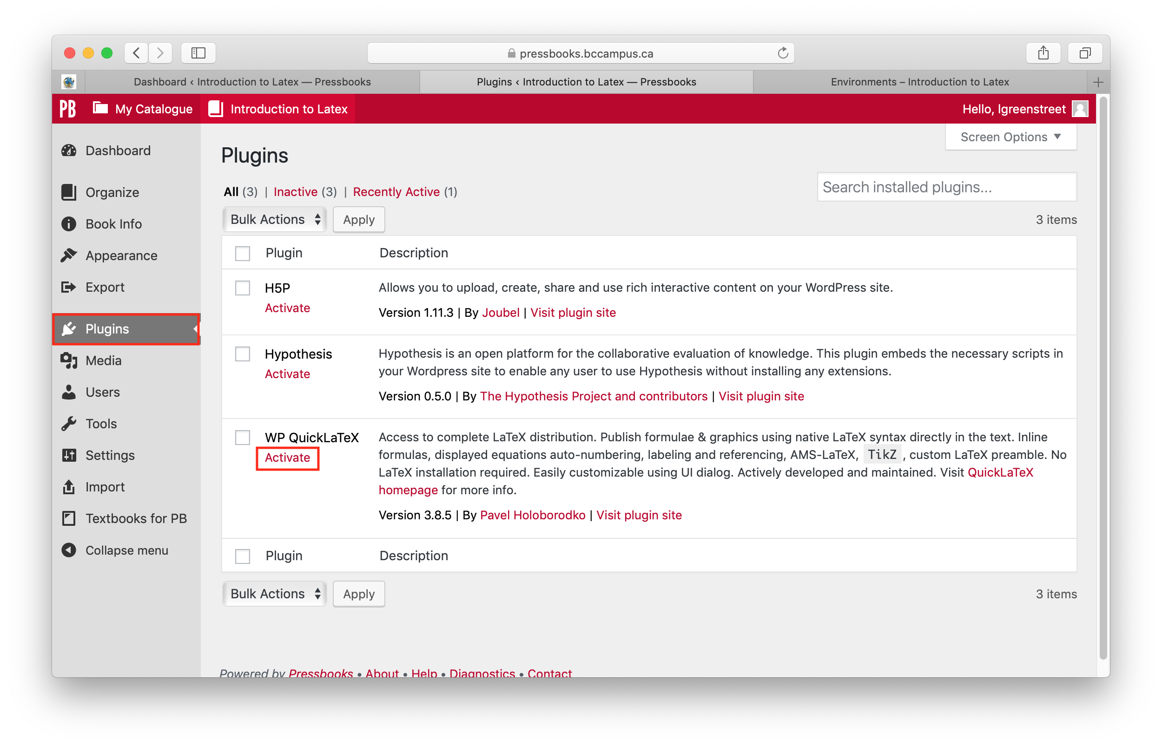Viewport: 1162px width, 746px height.
Task: Click the Media icon in sidebar
Action: [69, 361]
